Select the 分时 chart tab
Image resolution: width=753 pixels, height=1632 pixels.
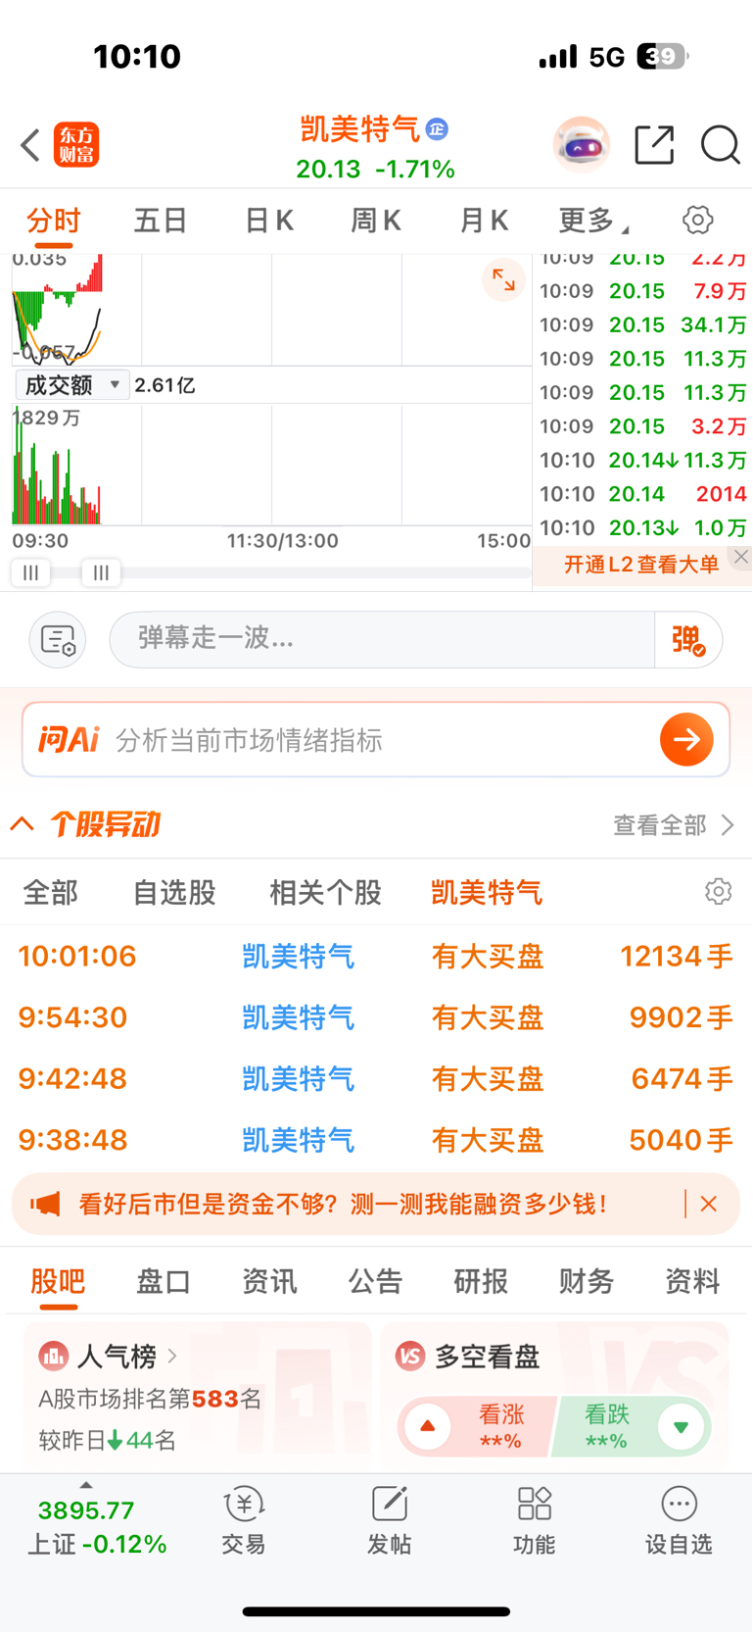(x=53, y=221)
